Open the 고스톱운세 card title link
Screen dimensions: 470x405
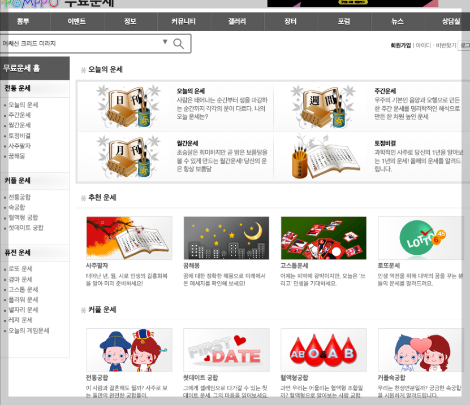(294, 265)
